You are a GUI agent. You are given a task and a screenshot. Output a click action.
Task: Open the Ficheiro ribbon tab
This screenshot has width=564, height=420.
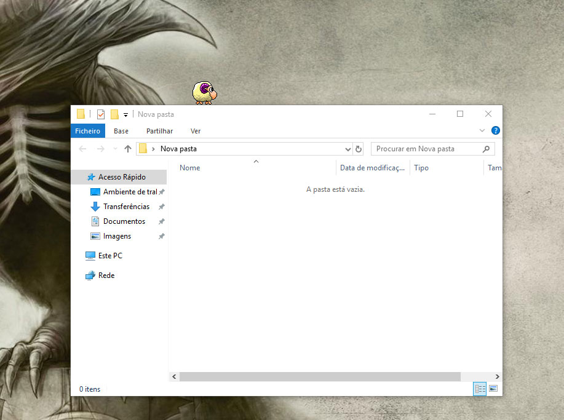[88, 131]
